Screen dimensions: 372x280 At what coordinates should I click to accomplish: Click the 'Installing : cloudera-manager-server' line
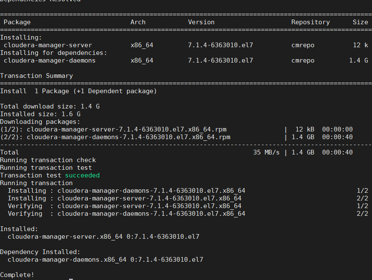[x=124, y=199]
